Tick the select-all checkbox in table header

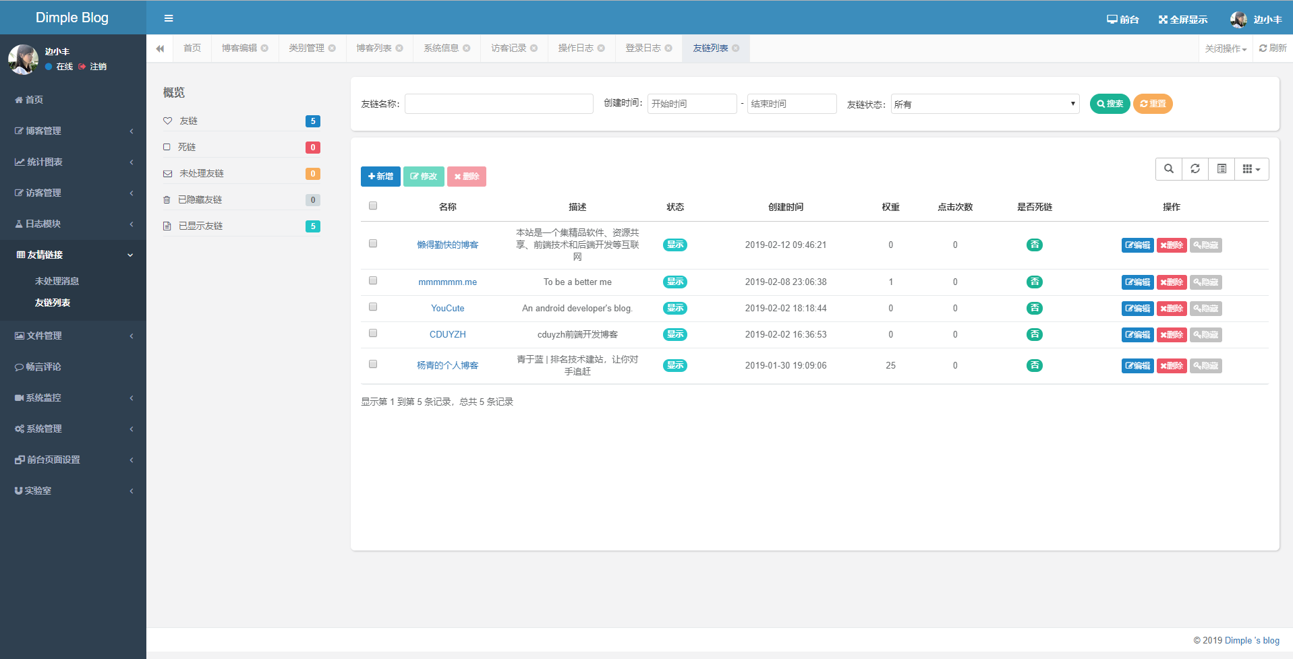(373, 206)
